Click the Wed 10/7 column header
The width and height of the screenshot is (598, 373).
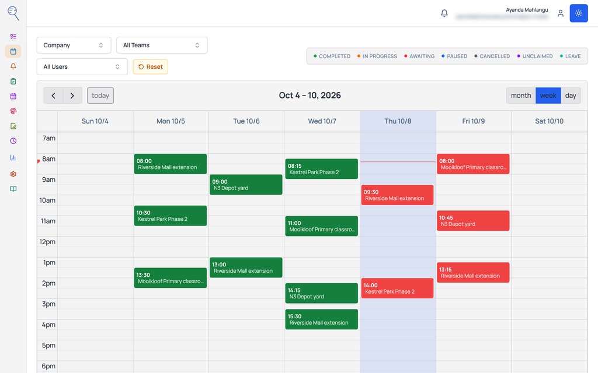(322, 121)
